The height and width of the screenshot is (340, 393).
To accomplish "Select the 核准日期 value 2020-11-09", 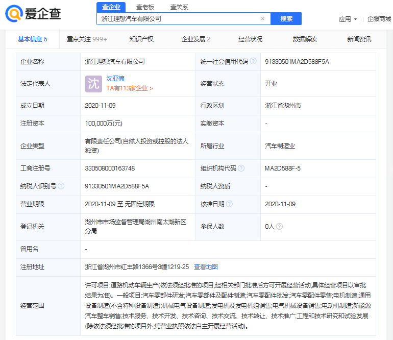I will coord(280,204).
